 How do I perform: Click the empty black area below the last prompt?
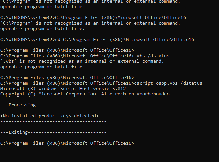pyautogui.click(x=109, y=154)
